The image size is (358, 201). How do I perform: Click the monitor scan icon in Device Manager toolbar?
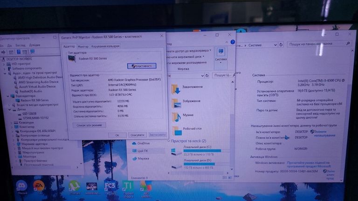point(32,52)
